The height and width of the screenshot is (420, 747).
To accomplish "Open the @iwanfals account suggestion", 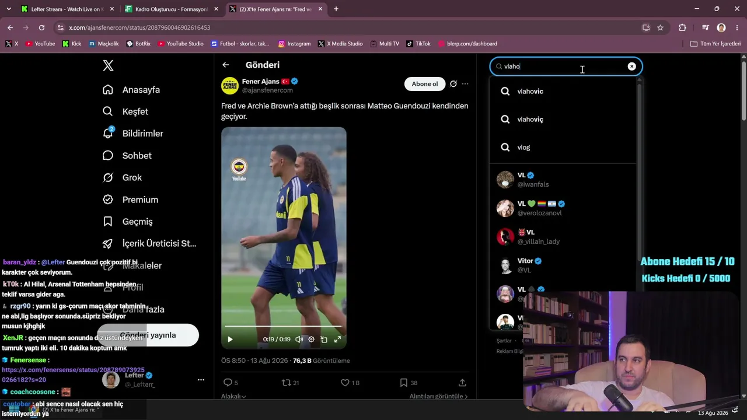I will [x=563, y=180].
